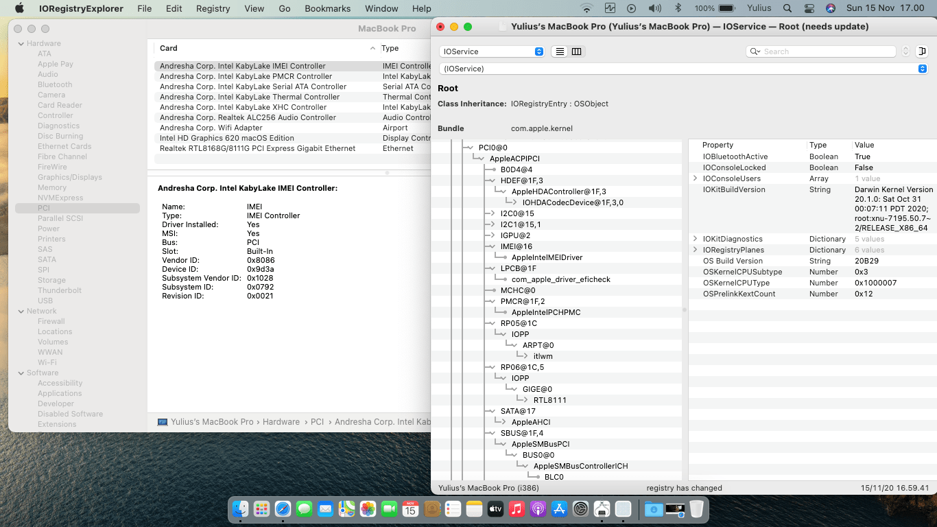This screenshot has width=937, height=527.
Task: Expand the IGPU@2 tree node
Action: pyautogui.click(x=492, y=235)
